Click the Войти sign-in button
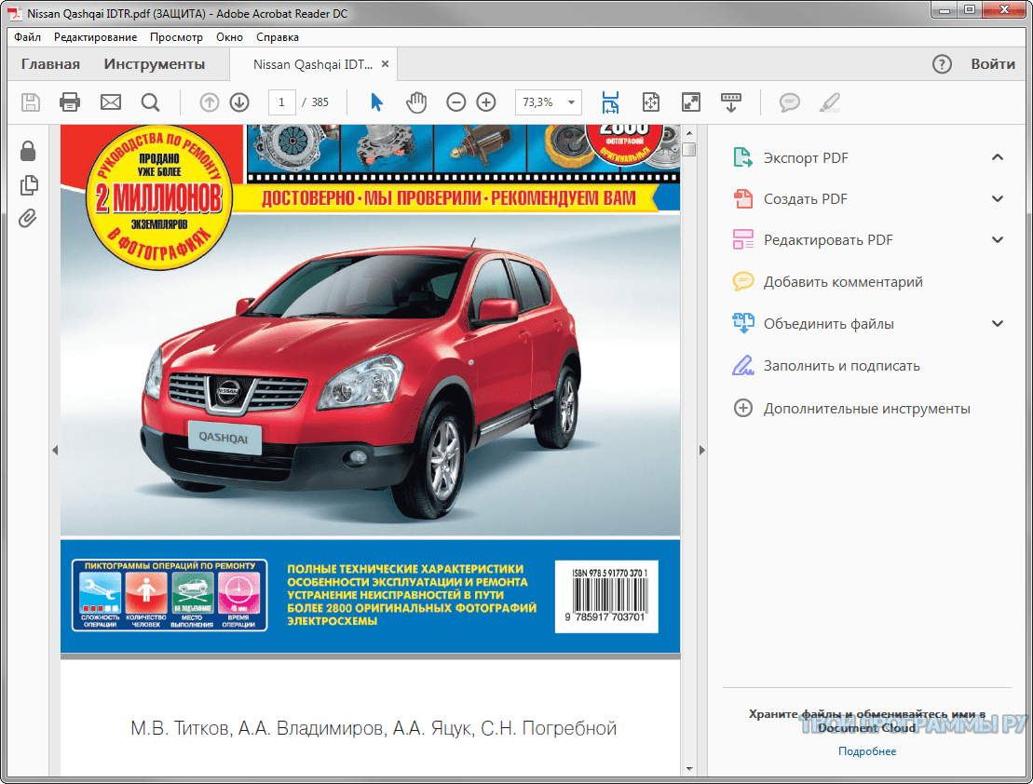Viewport: 1033px width, 784px height. [x=993, y=64]
